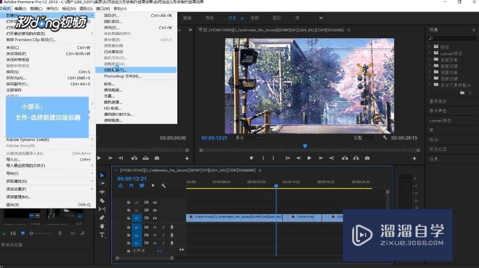Mute the first audio track A1

(x=155, y=227)
